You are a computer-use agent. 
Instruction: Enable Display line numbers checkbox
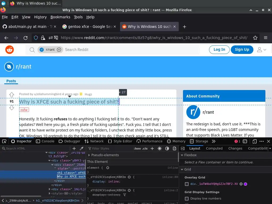point(187,198)
